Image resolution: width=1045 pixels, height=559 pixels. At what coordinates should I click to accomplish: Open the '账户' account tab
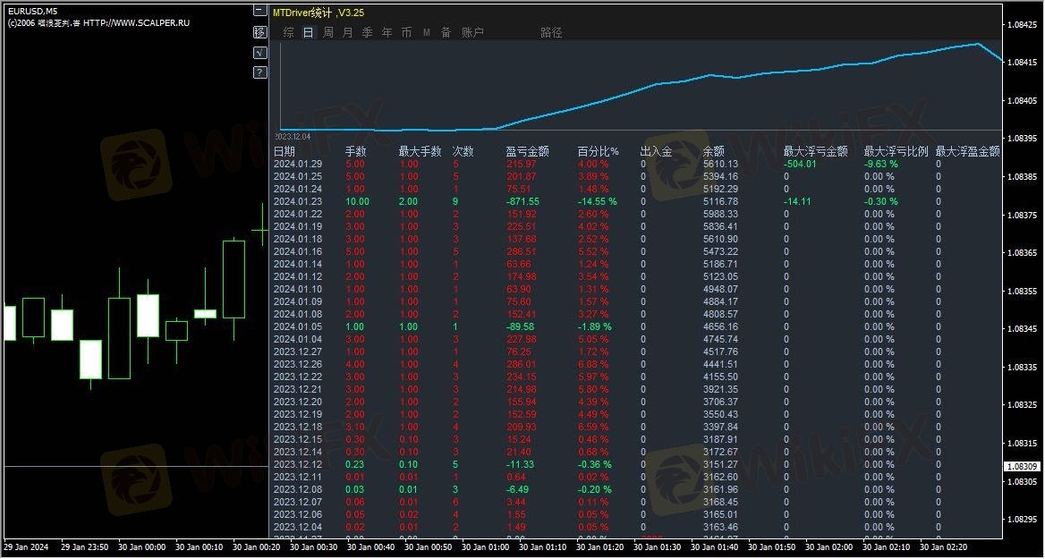pyautogui.click(x=472, y=32)
